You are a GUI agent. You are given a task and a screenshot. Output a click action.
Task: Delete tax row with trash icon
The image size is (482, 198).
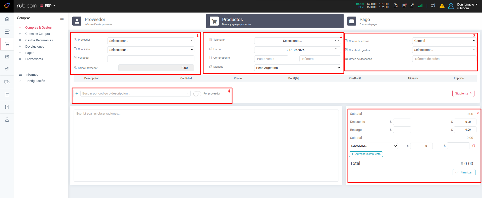click(474, 146)
